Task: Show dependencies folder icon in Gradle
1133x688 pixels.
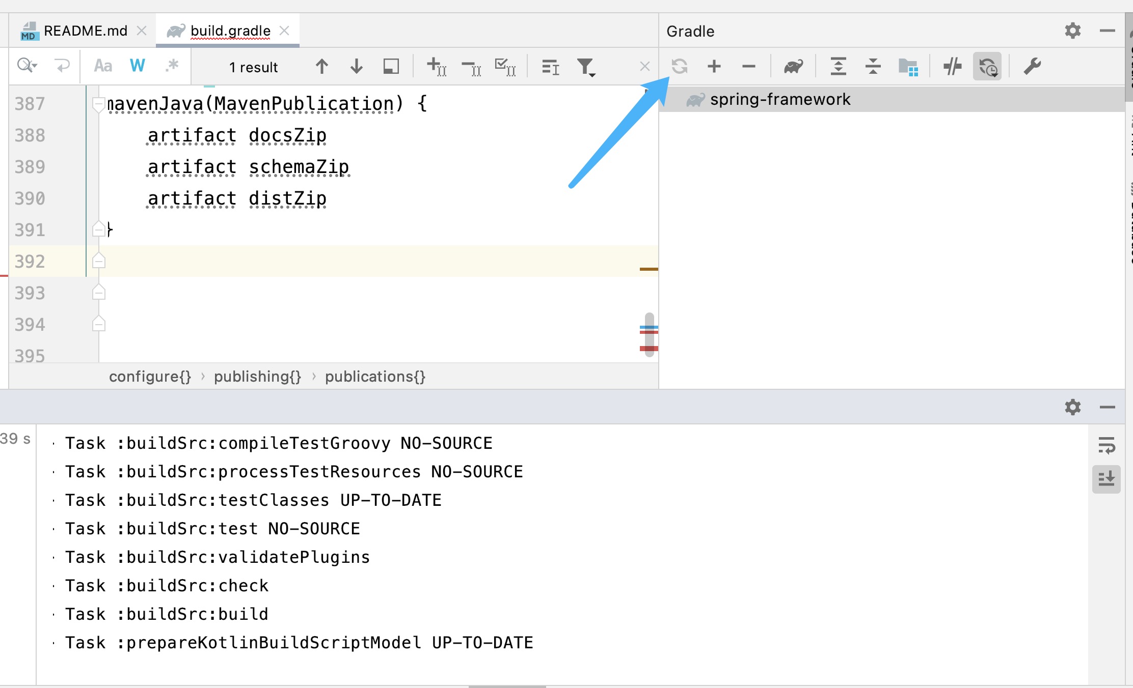Action: pos(908,67)
